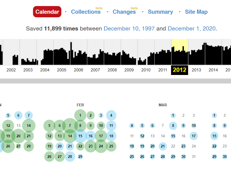Select March 17 capture circle
The image size is (231, 173).
pos(193,136)
